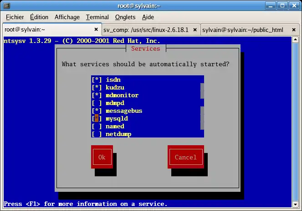The height and width of the screenshot is (211, 302).
Task: Close the root@sylvain:~ terminal tab
Action: 96,30
